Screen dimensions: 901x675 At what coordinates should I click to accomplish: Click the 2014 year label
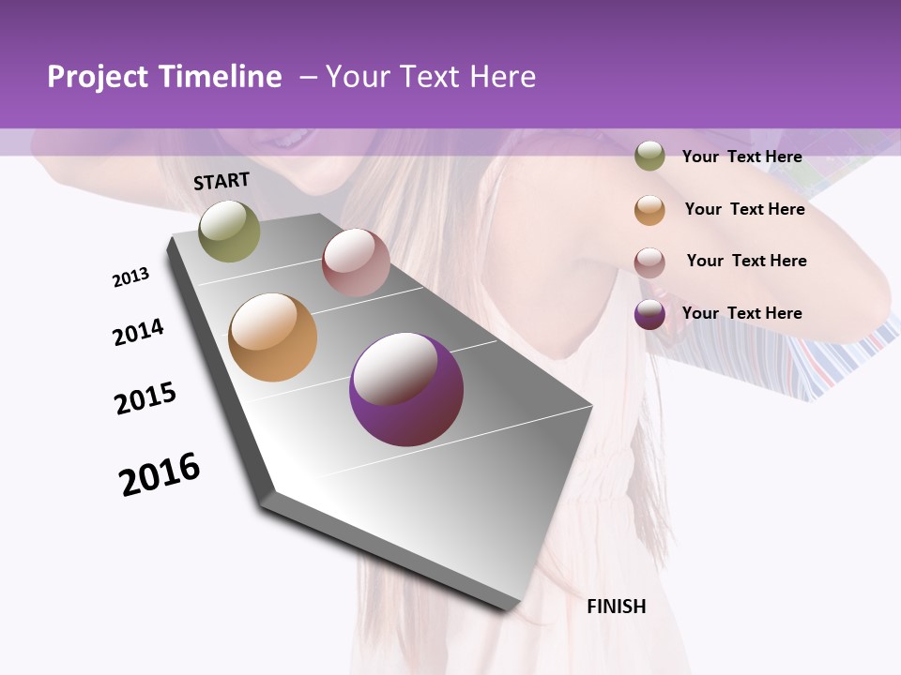pos(138,331)
